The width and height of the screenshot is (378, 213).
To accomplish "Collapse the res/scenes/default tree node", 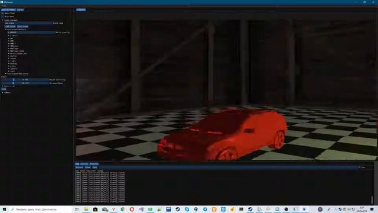I will click(6, 29).
